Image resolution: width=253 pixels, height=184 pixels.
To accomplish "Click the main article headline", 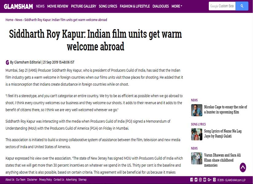I will point(95,40).
